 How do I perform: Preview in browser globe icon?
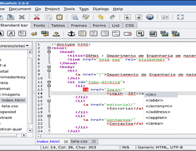150,17
